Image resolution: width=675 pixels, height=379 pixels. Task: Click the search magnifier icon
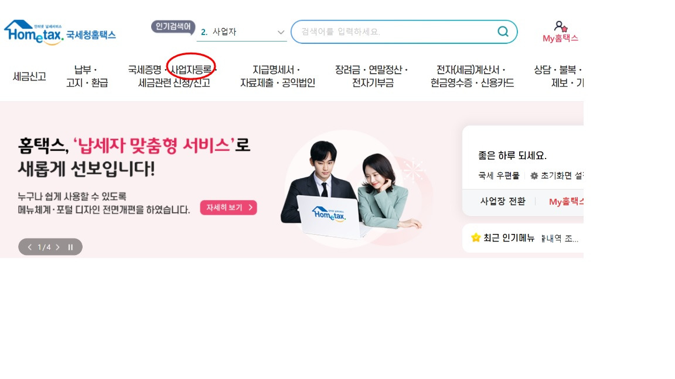503,32
